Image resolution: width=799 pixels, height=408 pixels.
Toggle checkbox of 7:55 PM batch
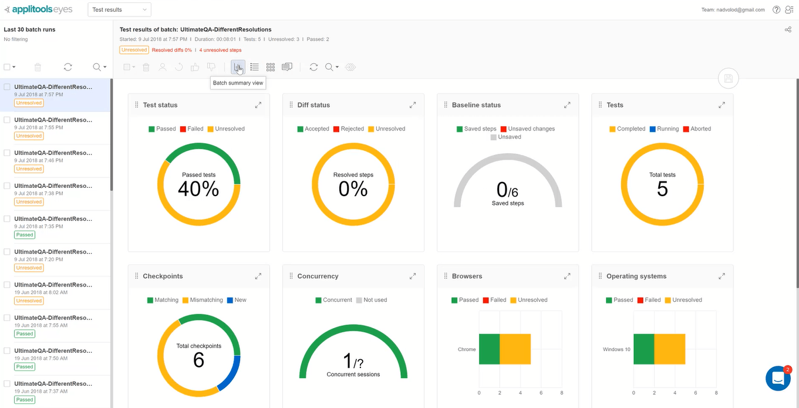pyautogui.click(x=7, y=120)
